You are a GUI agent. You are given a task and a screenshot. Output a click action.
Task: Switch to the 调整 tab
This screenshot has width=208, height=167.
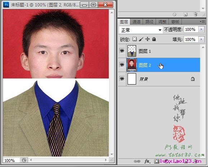tap(162, 22)
